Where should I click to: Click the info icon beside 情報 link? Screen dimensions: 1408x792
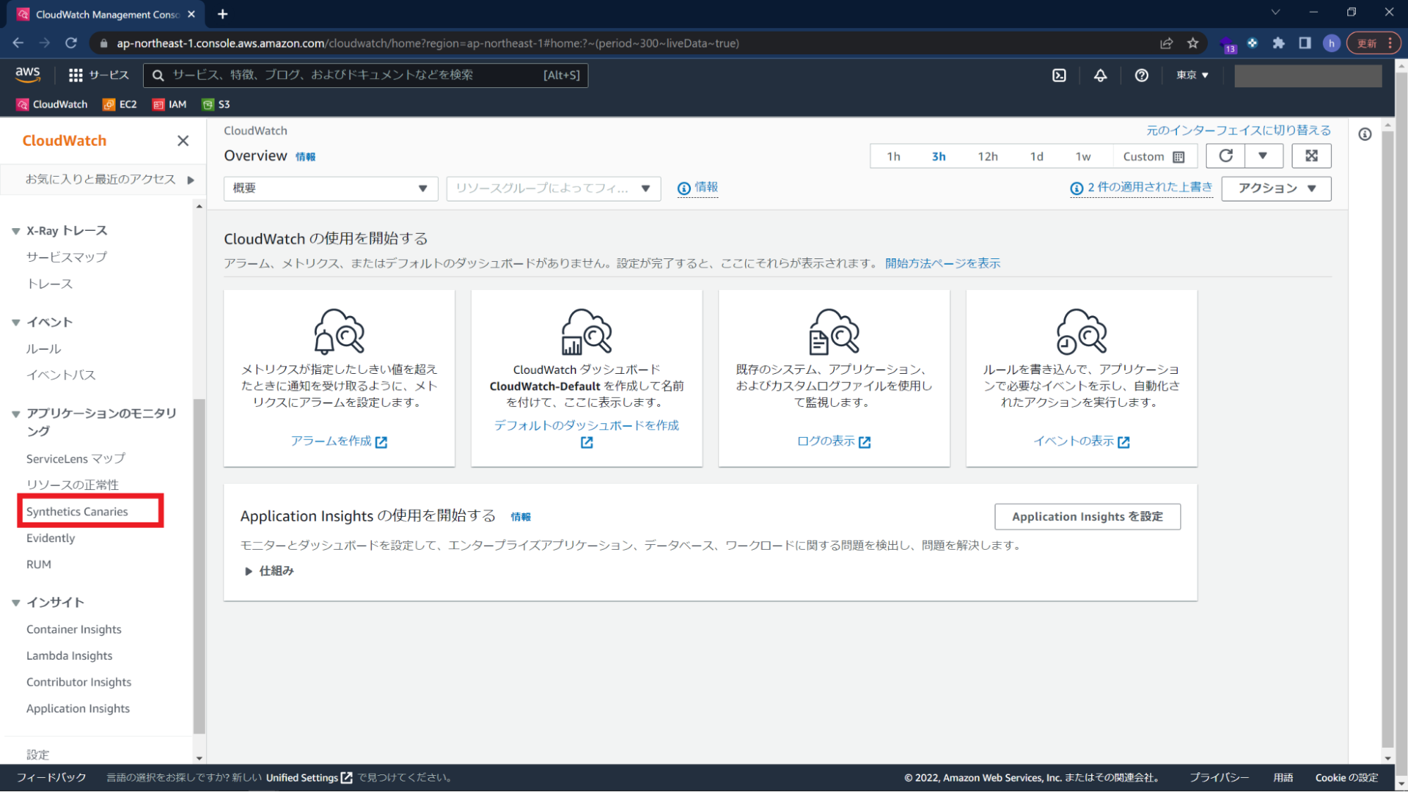(x=683, y=188)
